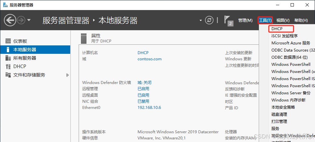Click 已启用 beside 远程桌面

click(x=143, y=95)
